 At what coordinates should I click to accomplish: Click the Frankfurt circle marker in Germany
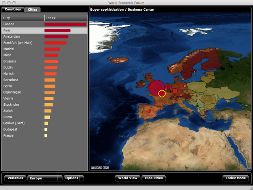pyautogui.click(x=175, y=91)
